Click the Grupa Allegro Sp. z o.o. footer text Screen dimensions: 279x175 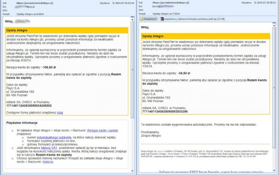tap(205, 154)
